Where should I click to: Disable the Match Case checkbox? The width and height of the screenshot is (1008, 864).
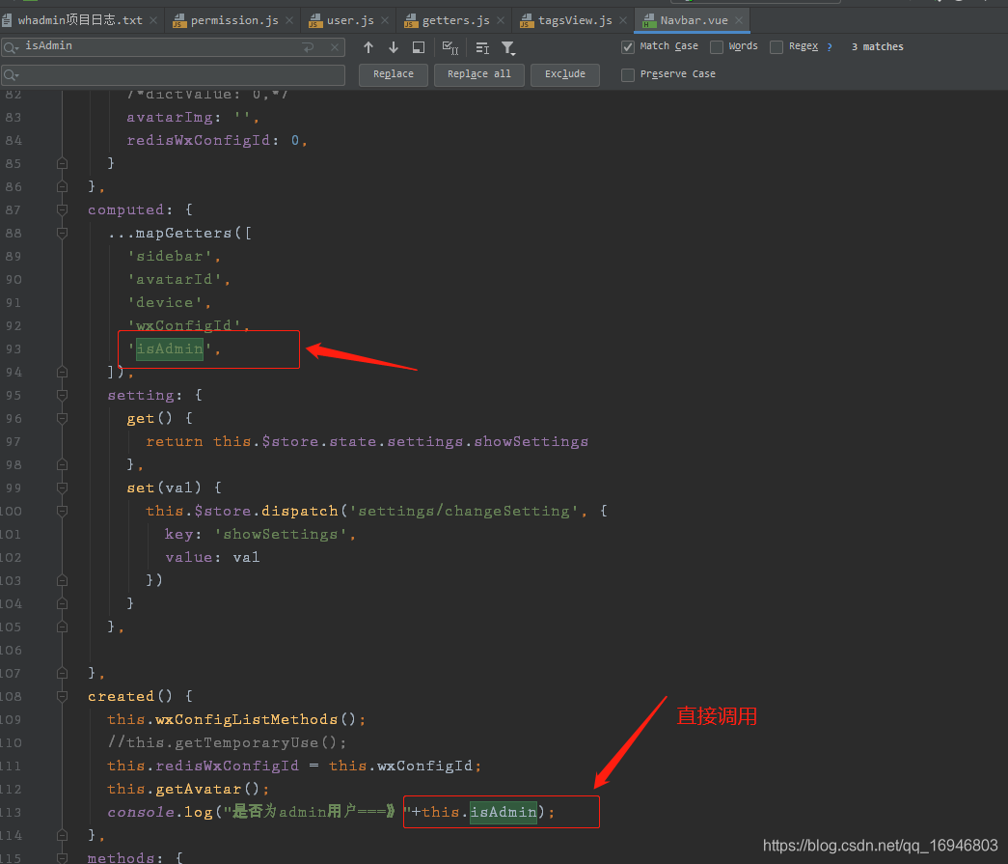[627, 45]
